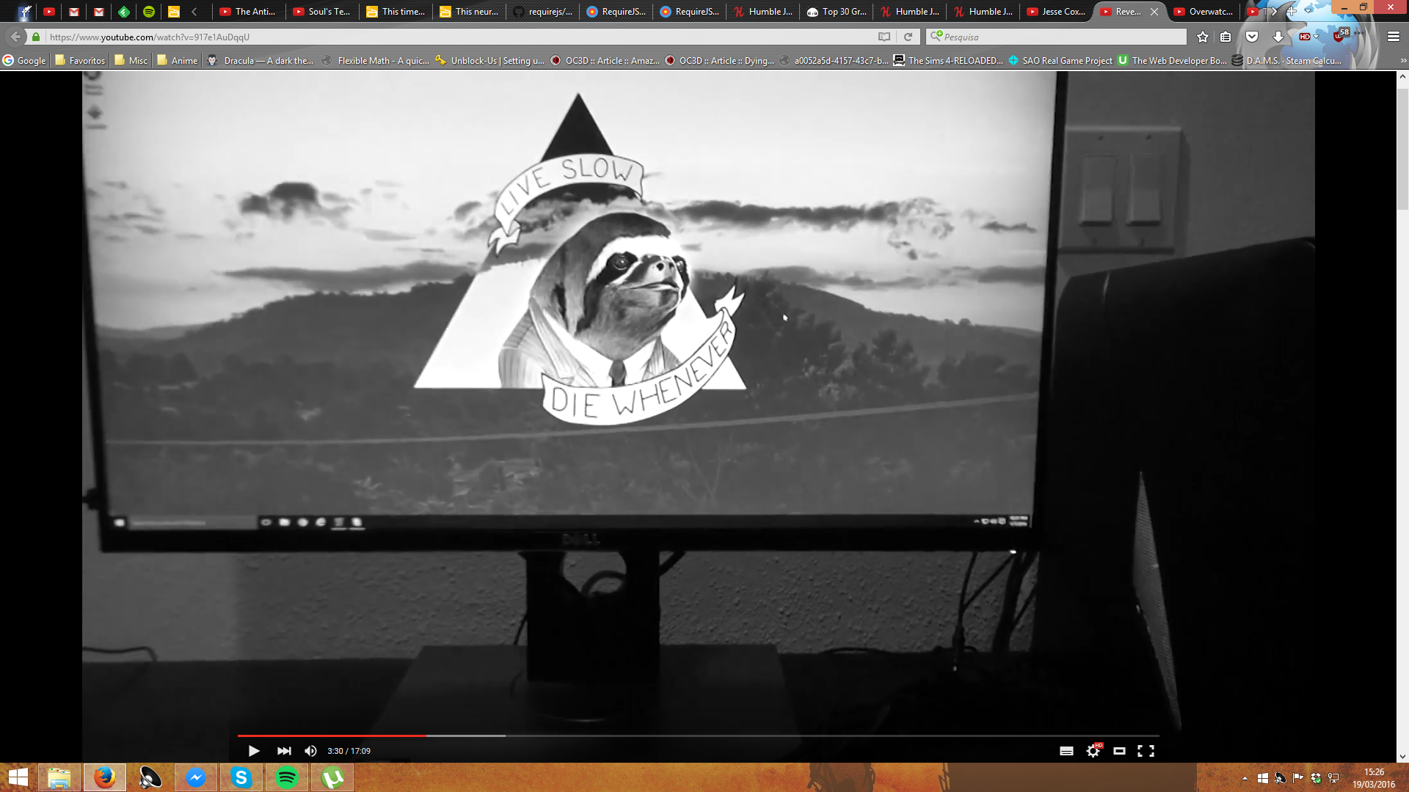
Task: Open the Firefox downloads arrow
Action: click(x=1278, y=37)
